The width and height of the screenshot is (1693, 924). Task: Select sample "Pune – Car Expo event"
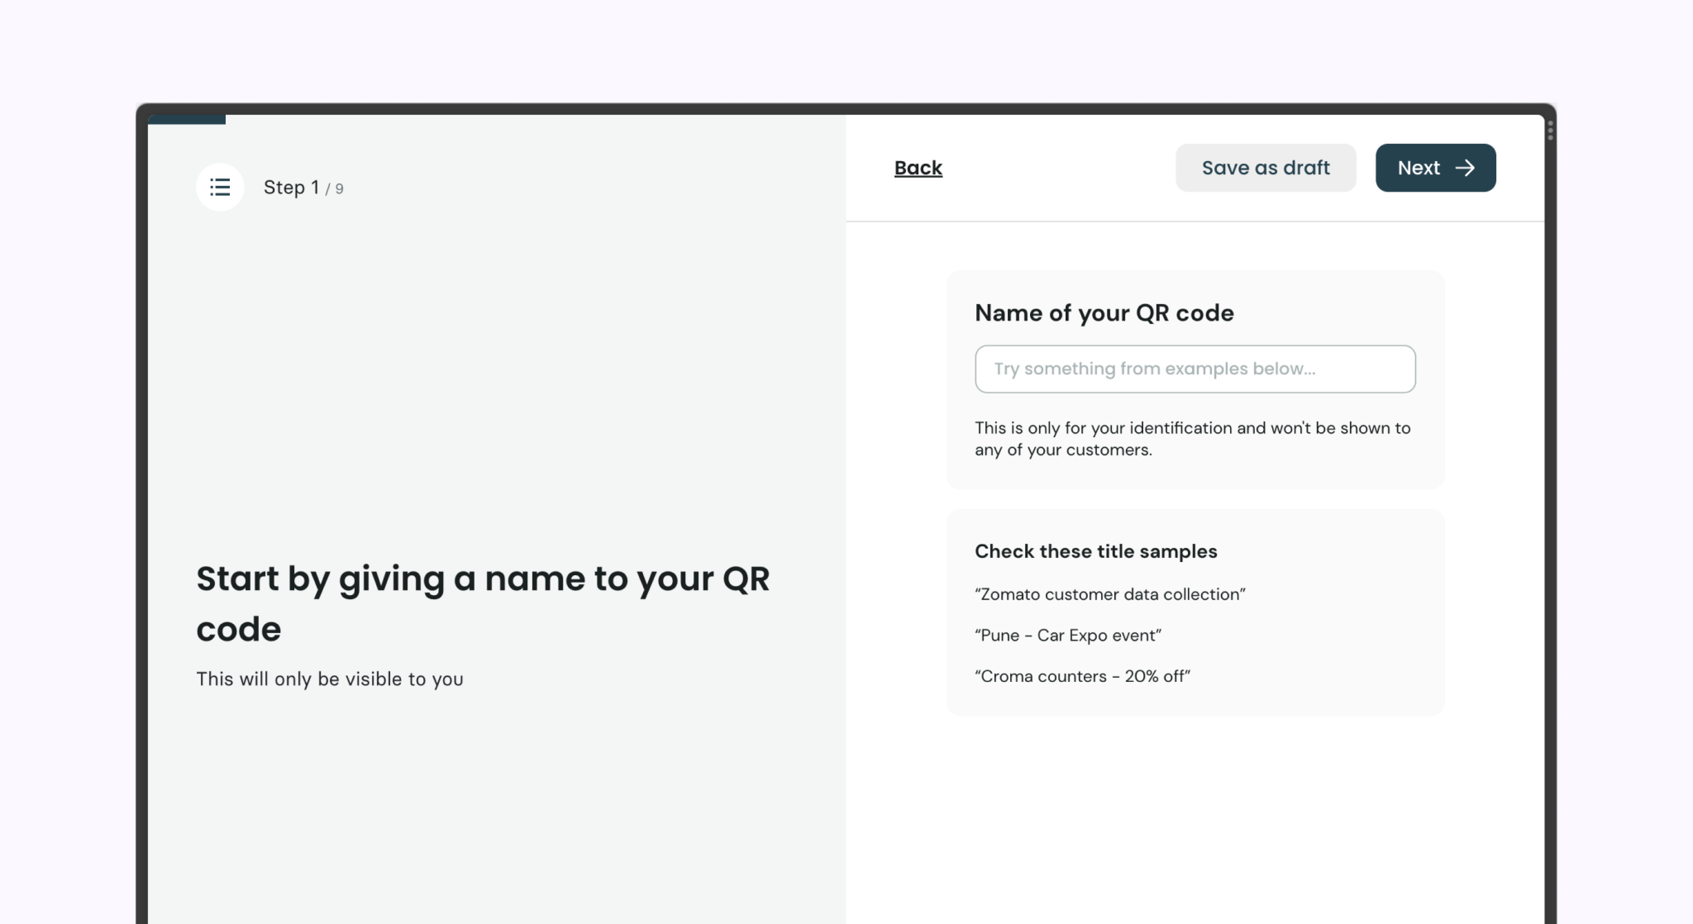pos(1068,636)
